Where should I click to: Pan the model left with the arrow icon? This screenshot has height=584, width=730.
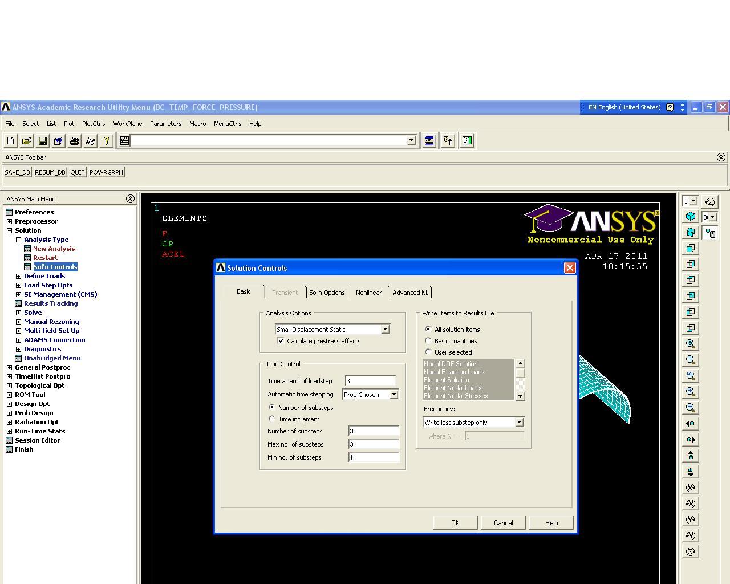[691, 424]
